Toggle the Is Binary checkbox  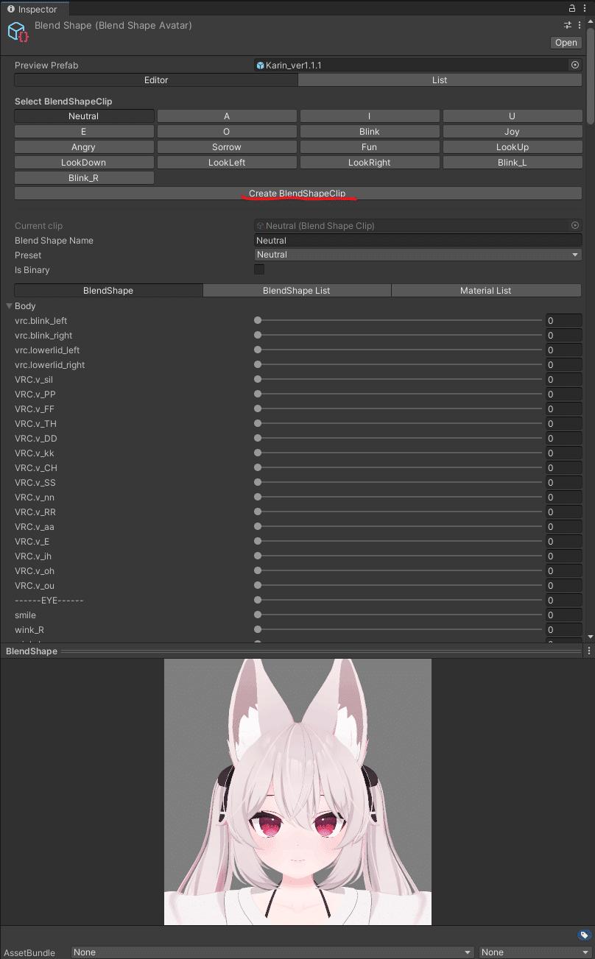(x=259, y=269)
